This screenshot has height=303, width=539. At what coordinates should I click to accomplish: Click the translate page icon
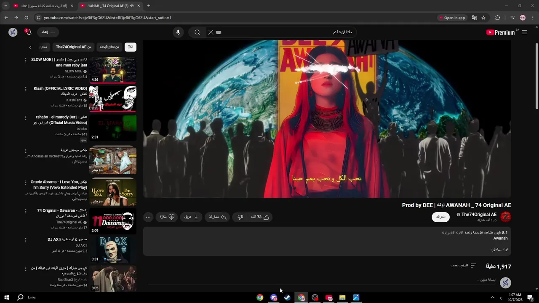point(474,18)
